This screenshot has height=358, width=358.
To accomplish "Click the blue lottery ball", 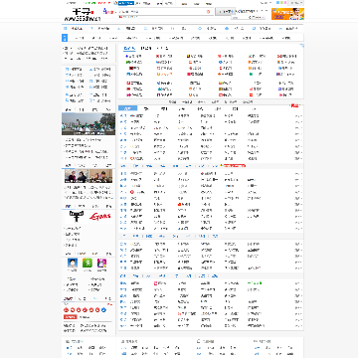I will (x=103, y=310).
